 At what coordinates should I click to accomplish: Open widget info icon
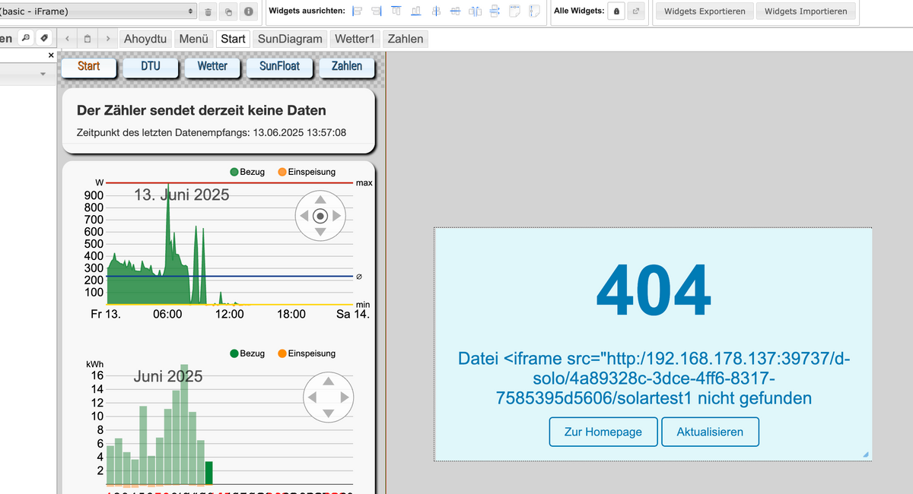pyautogui.click(x=248, y=12)
